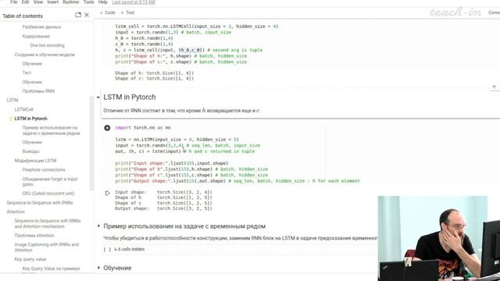
Task: Open the Runtime menu
Action: pos(71,2)
